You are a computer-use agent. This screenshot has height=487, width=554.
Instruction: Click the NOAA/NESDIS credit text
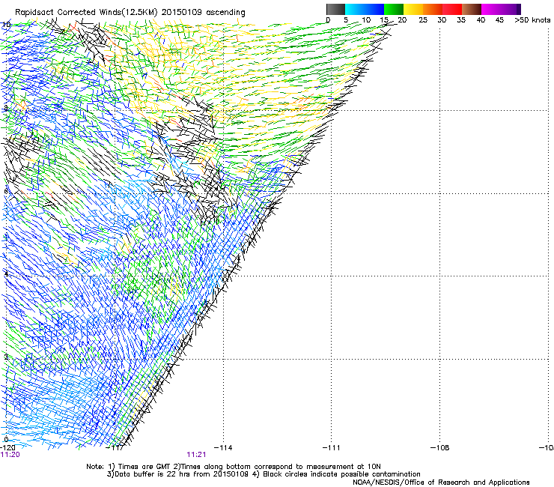coord(441,483)
